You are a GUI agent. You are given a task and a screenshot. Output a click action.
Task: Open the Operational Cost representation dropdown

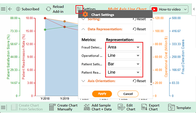(x=124, y=55)
